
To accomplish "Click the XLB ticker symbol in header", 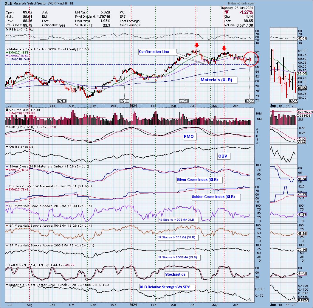I will 8,3.
